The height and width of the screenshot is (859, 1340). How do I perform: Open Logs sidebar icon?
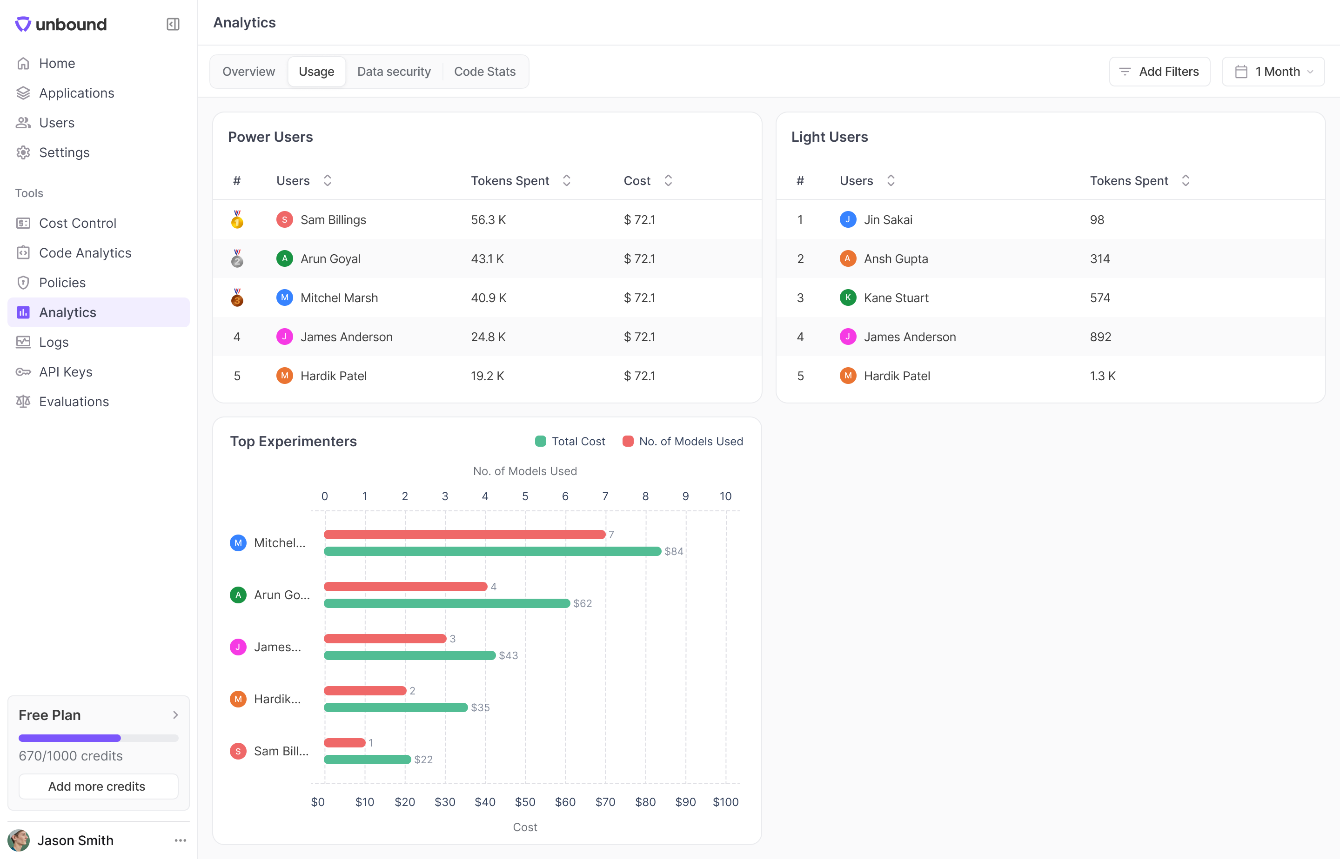[x=23, y=342]
